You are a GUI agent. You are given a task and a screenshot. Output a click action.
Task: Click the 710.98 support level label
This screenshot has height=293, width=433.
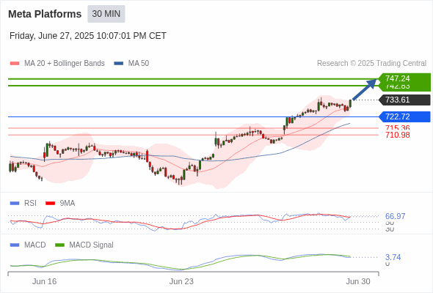coord(397,135)
